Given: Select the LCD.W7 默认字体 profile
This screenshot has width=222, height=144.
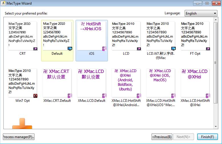Looking at the screenshot, I should pyautogui.click(x=161, y=36).
